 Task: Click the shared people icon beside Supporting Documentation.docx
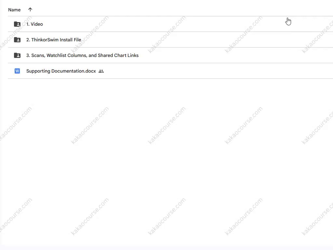point(101,71)
